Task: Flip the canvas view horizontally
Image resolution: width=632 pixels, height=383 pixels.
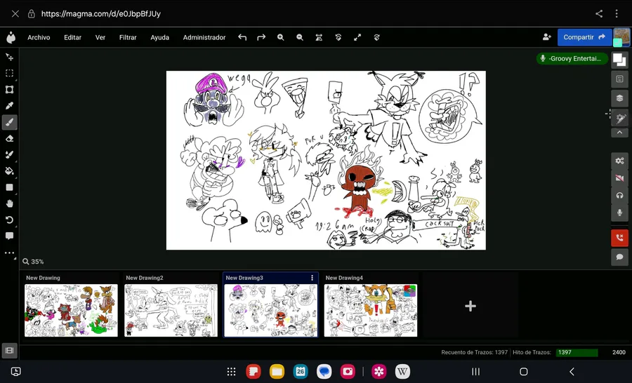Action: coord(319,37)
